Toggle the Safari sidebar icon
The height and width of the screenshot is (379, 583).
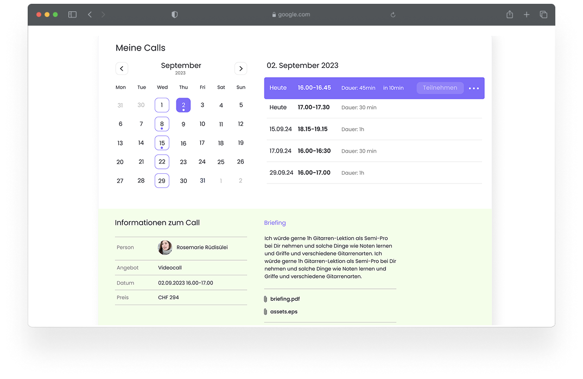[72, 15]
